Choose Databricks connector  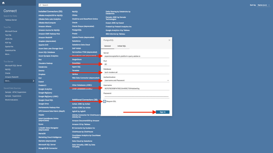point(43,67)
